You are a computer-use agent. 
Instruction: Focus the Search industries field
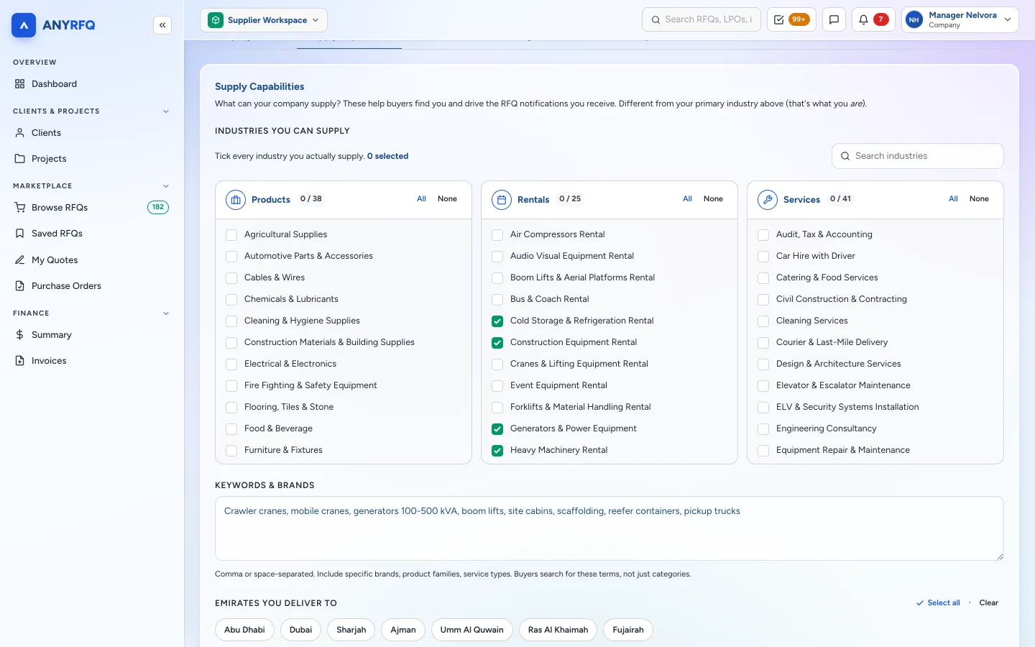918,156
